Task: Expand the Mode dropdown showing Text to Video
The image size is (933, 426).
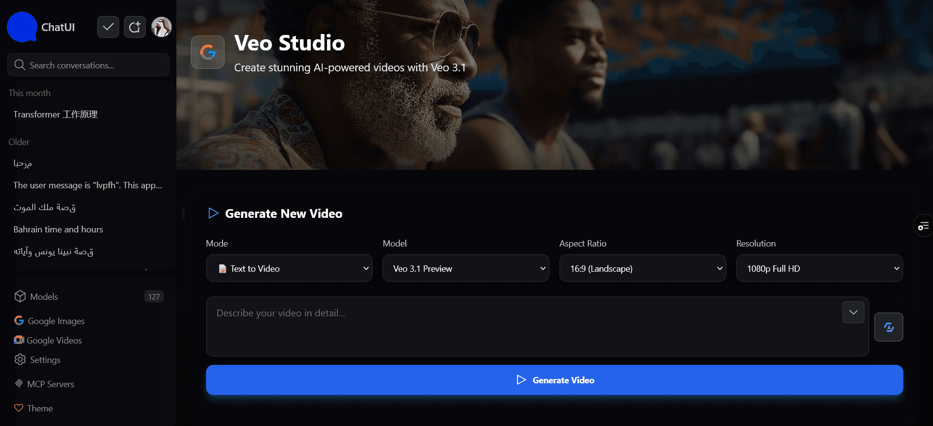Action: (289, 268)
